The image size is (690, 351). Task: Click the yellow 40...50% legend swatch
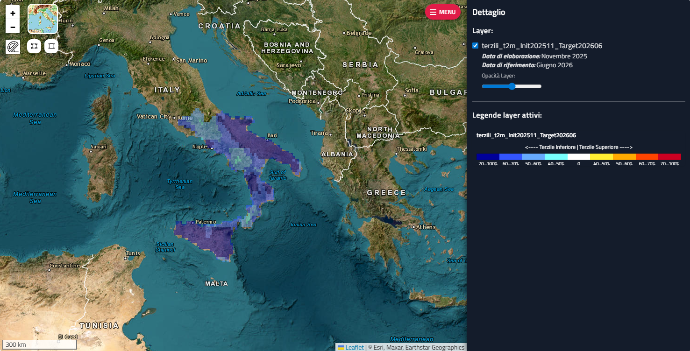coord(601,157)
